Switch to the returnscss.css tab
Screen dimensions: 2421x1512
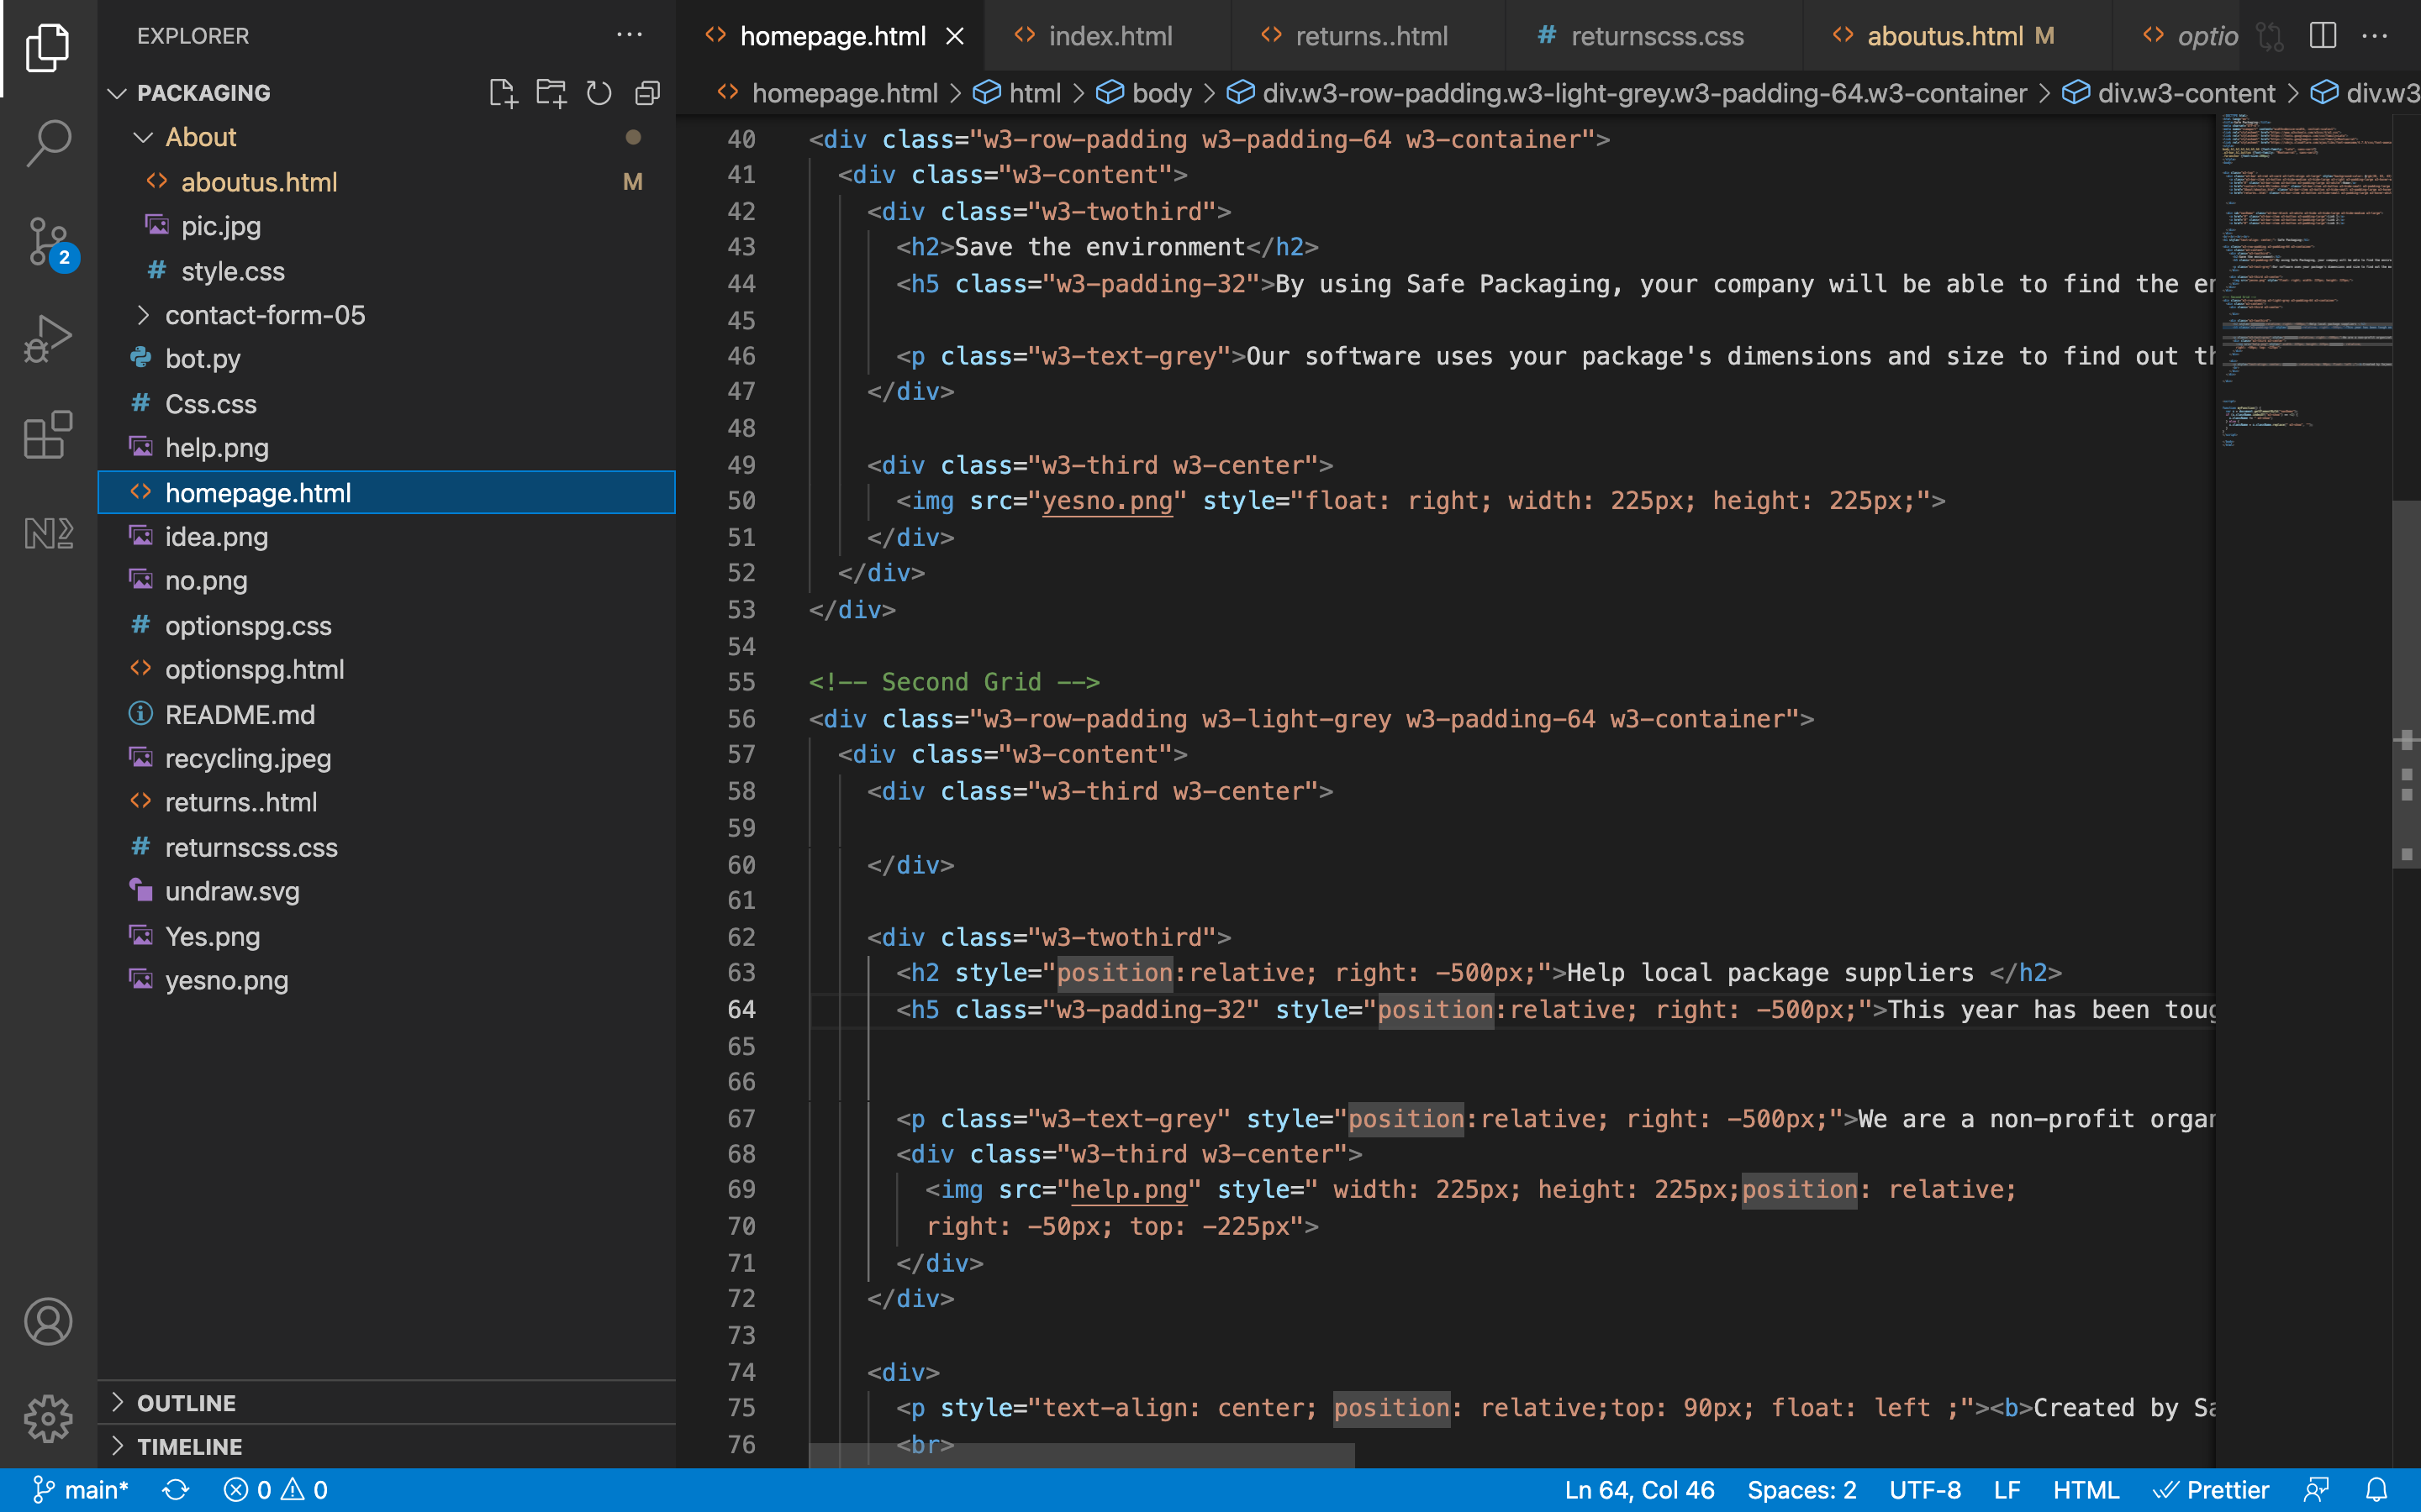[1656, 36]
